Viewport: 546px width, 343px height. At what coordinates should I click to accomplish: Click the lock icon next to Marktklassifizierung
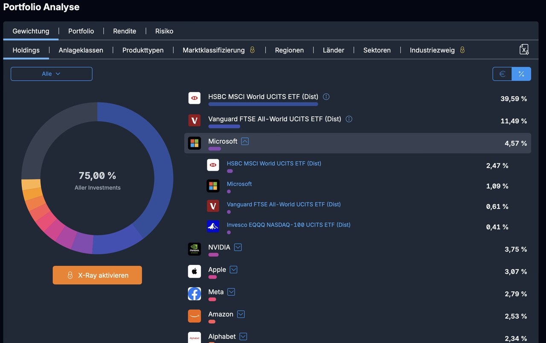click(x=252, y=50)
